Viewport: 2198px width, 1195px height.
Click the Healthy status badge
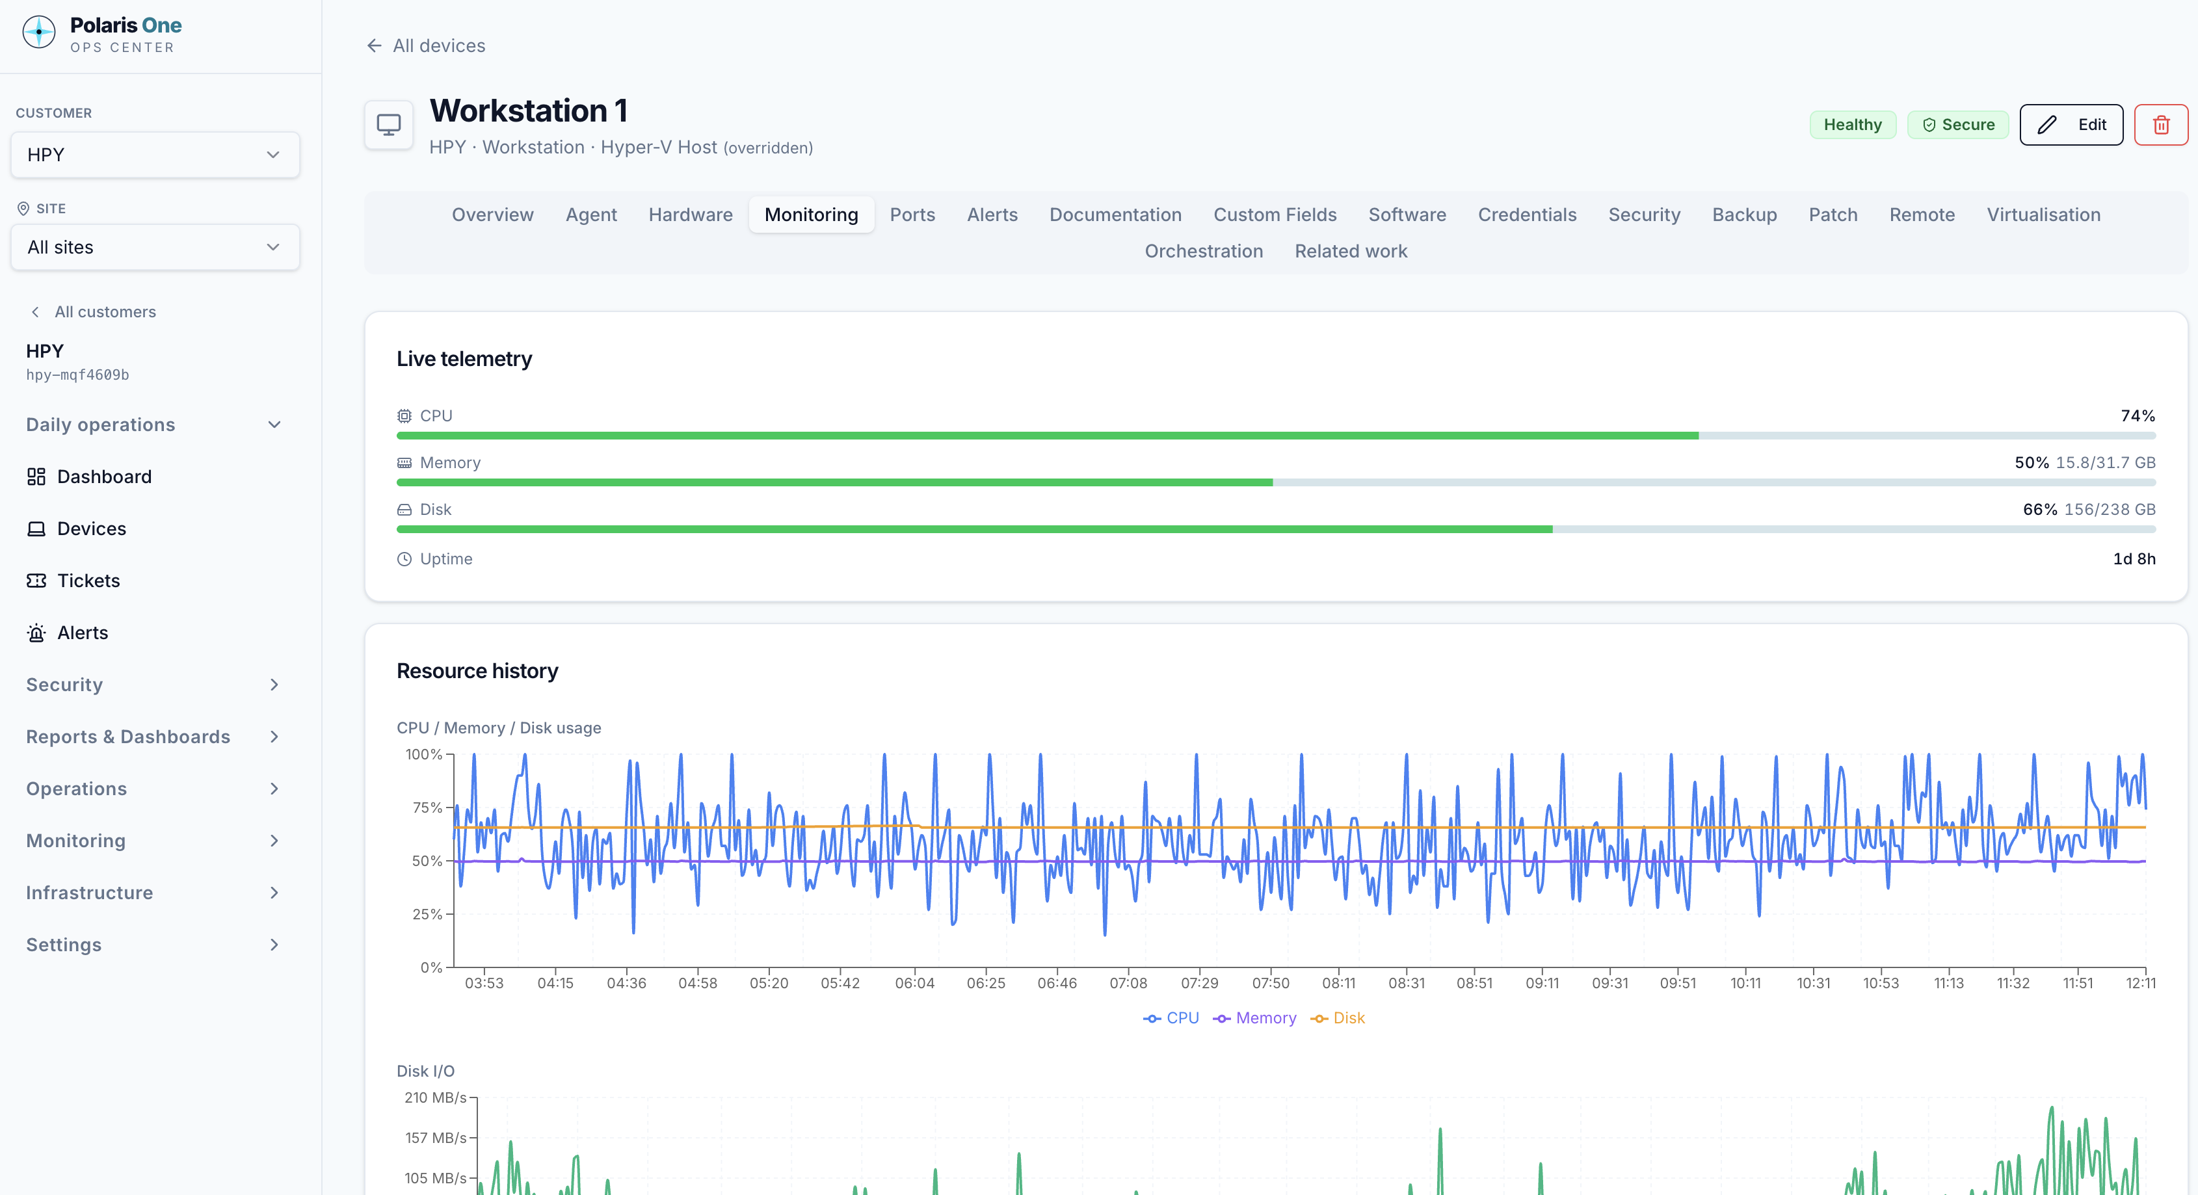point(1853,125)
